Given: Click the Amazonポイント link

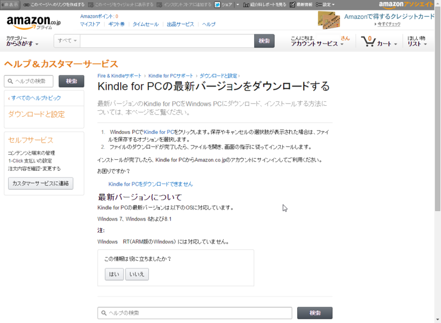Looking at the screenshot, I should 99,17.
